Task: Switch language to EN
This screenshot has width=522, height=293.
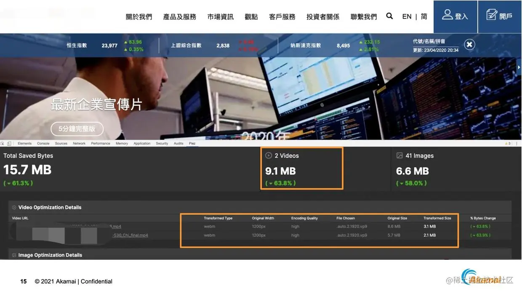Action: [x=407, y=16]
